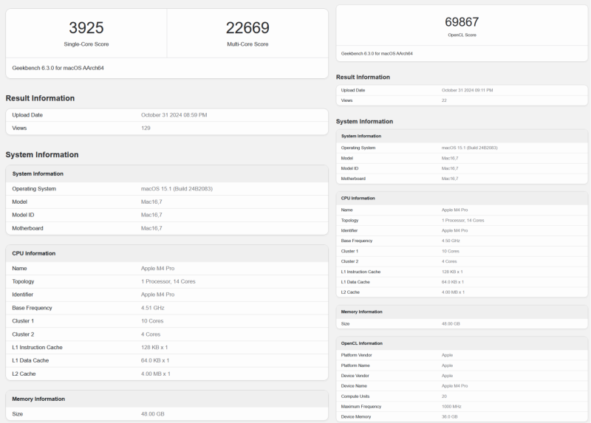Click the 1000 MHz Maximum Frequency value

[x=451, y=407]
